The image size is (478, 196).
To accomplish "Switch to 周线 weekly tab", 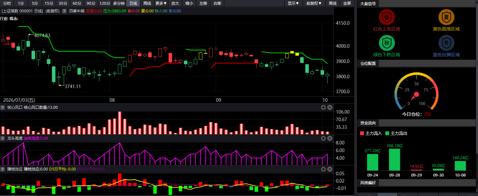I will (x=147, y=3).
